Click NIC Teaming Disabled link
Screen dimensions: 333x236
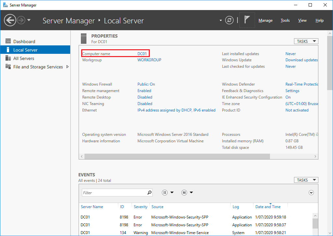[x=145, y=104]
